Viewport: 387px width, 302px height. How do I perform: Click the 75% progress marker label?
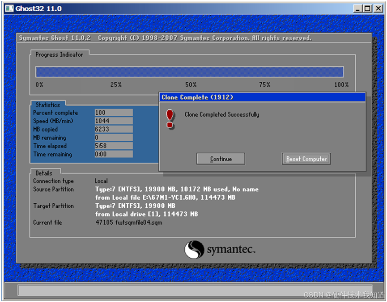tap(264, 84)
